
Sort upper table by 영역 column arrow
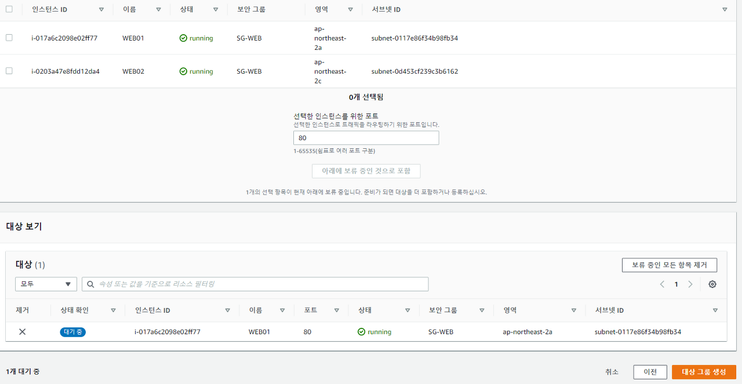point(350,10)
